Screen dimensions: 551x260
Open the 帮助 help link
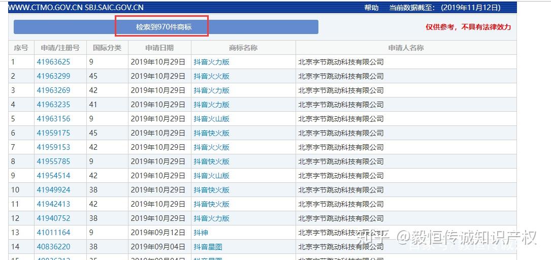[371, 8]
